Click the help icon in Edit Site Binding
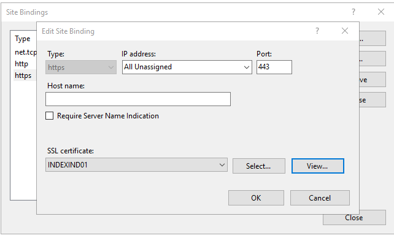 click(317, 31)
